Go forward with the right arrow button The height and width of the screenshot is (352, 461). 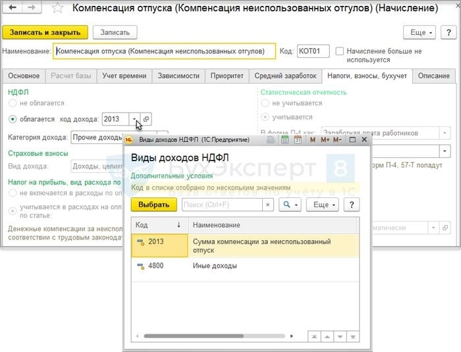32,7
